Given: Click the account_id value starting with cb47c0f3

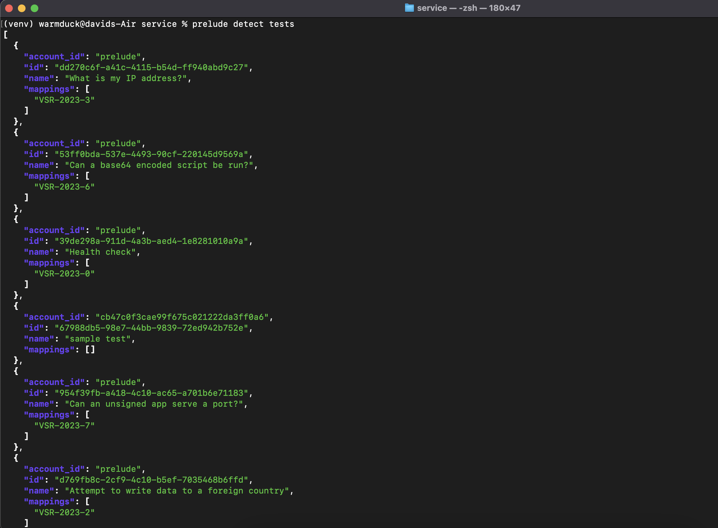Looking at the screenshot, I should tap(182, 317).
